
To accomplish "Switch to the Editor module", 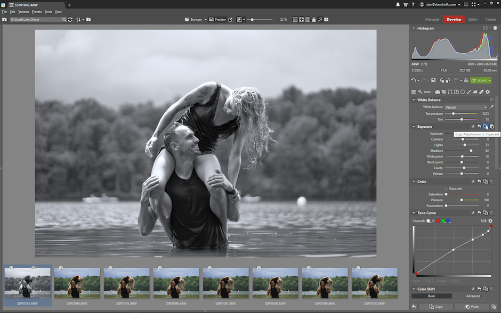I will [473, 20].
